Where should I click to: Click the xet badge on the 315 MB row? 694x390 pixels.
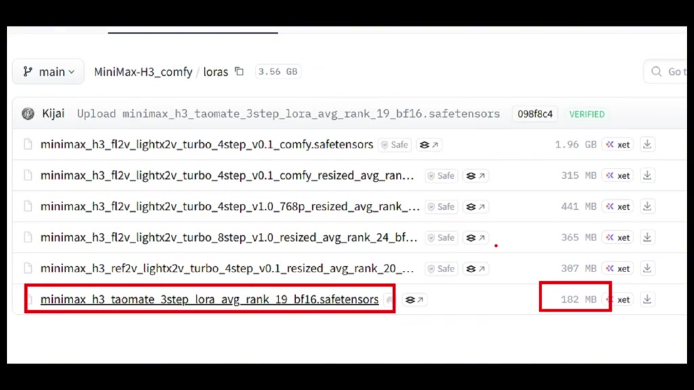pyautogui.click(x=618, y=175)
